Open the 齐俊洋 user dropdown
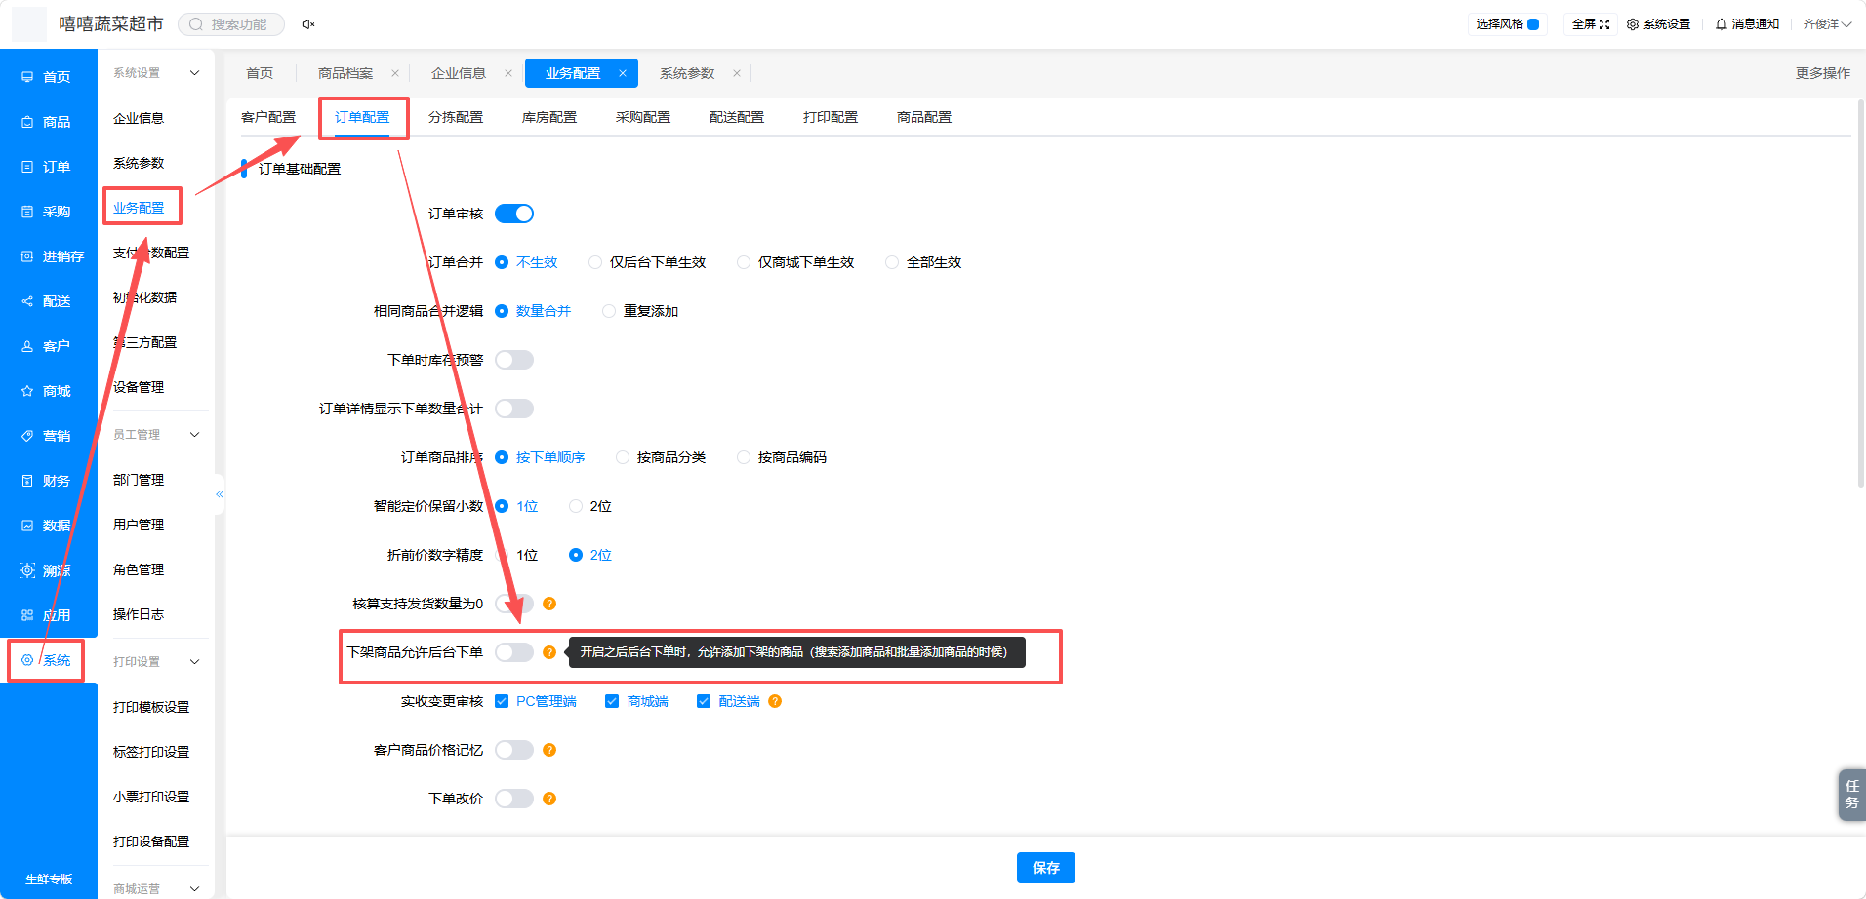Viewport: 1866px width, 899px height. pyautogui.click(x=1827, y=24)
